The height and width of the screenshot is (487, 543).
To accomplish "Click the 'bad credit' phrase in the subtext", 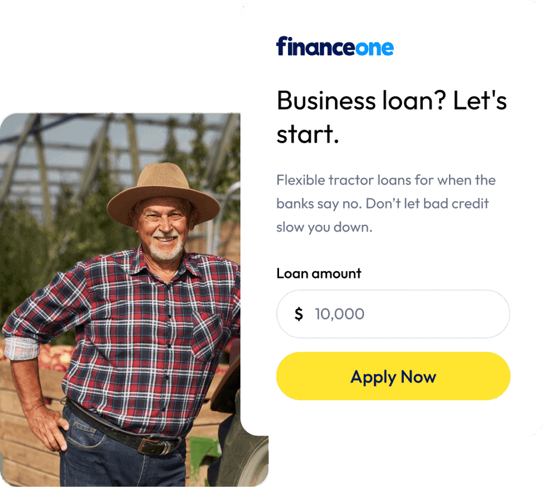I will pyautogui.click(x=458, y=203).
